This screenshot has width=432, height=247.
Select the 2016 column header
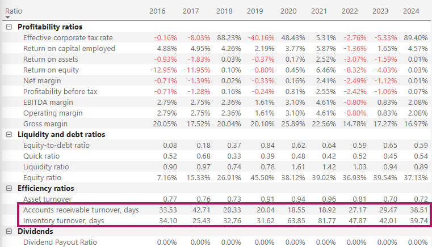pos(159,11)
